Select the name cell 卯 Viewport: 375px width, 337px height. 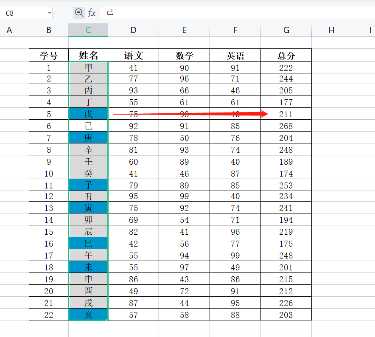pyautogui.click(x=88, y=219)
